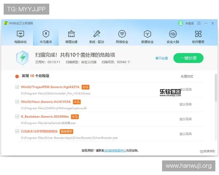Image resolution: width=219 pixels, height=175 pixels.
Task: Click the 2345ImageCapture.dll file path
Action: (x=54, y=108)
